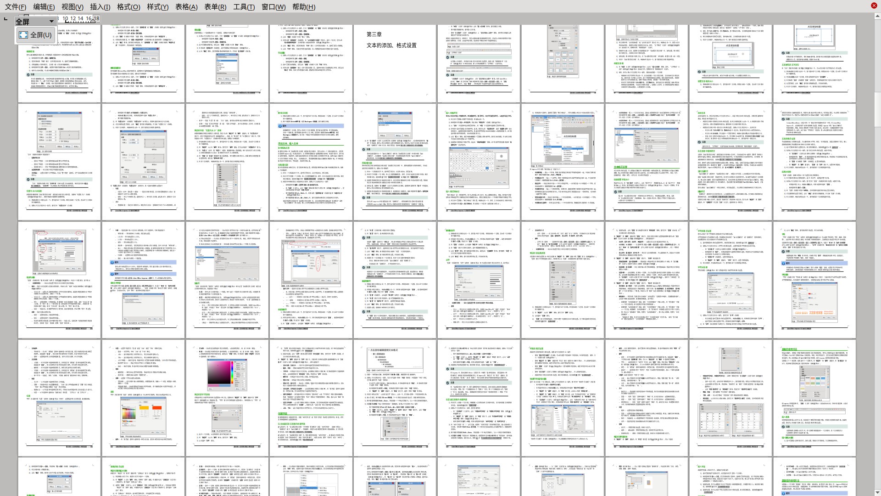Select the 第三章 文本的添加、格式设置 title page
The height and width of the screenshot is (496, 881).
(x=395, y=63)
